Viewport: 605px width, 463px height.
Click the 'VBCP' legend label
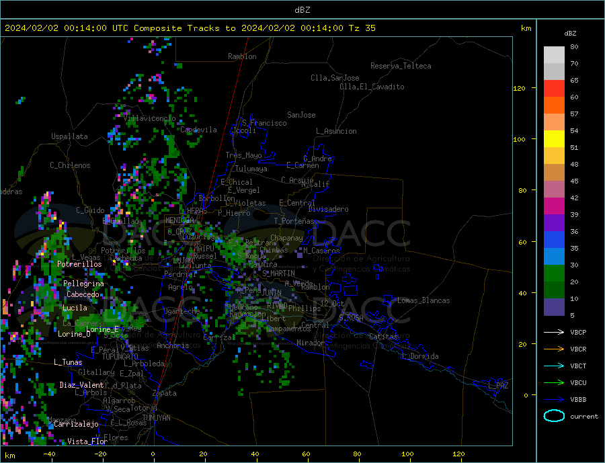578,332
